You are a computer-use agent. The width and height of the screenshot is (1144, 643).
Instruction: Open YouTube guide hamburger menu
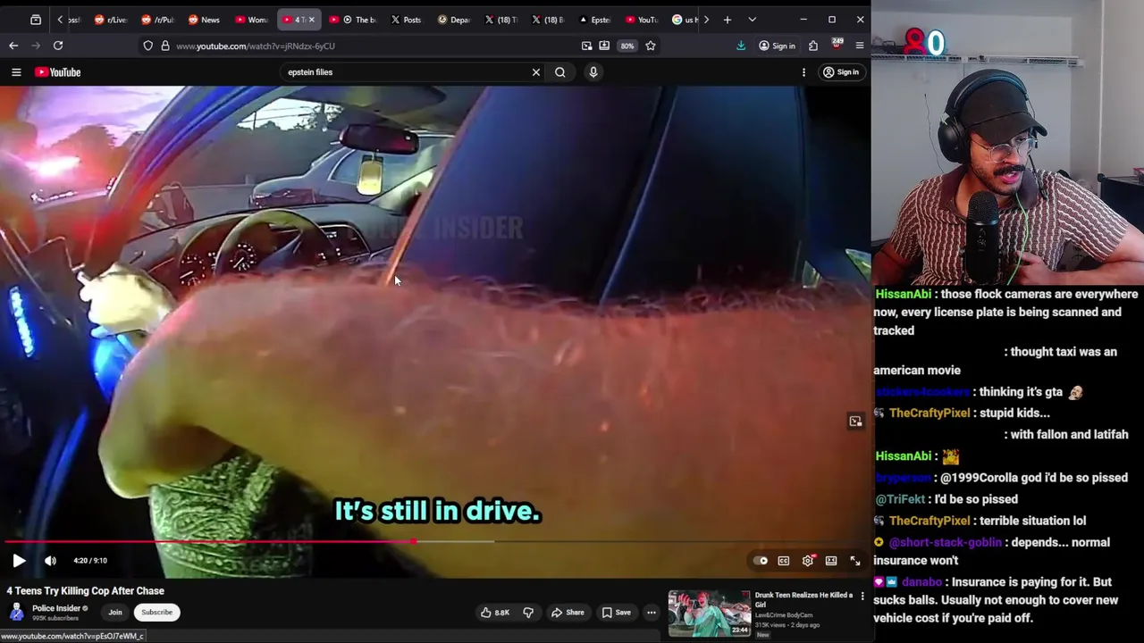[x=16, y=72]
